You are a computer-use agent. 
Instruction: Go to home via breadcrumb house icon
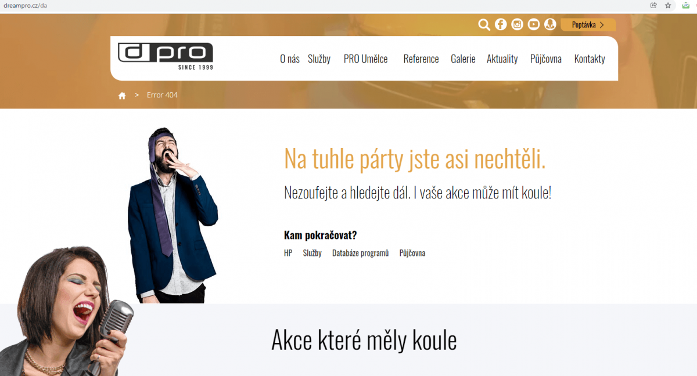tap(122, 96)
